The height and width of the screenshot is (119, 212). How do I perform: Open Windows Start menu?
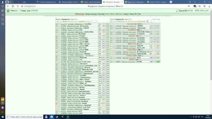(x=3, y=117)
